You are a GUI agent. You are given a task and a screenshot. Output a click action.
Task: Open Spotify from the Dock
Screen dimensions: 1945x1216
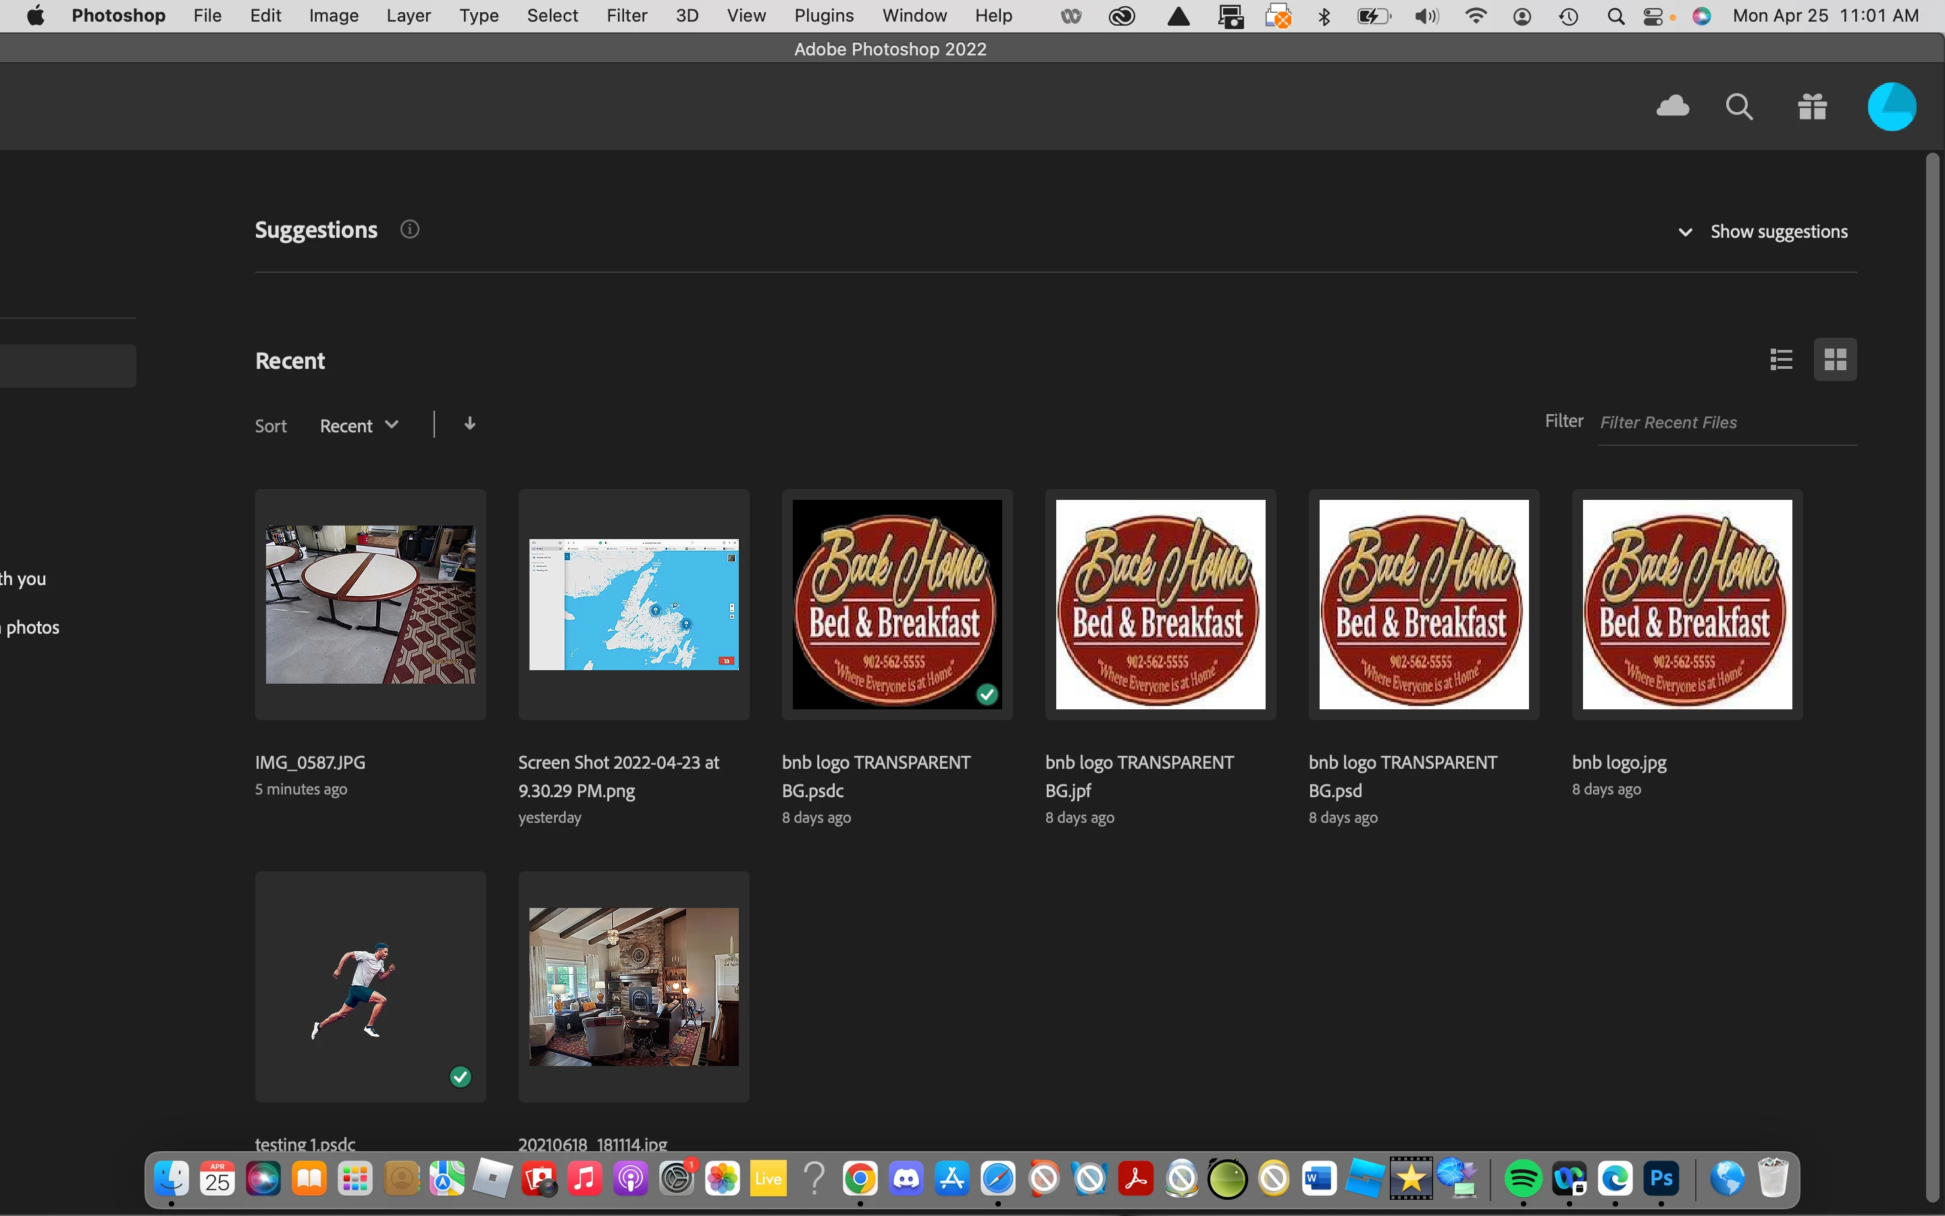point(1522,1179)
